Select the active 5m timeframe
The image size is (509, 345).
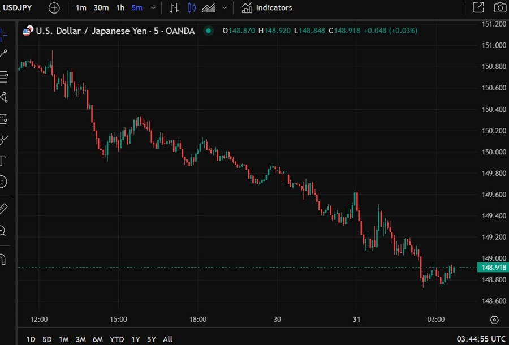(137, 8)
